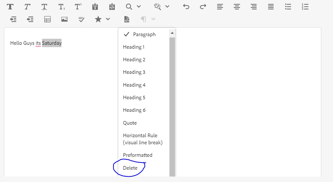333x182 pixels.
Task: Underline text with the underlined T icon
Action: tap(44, 7)
